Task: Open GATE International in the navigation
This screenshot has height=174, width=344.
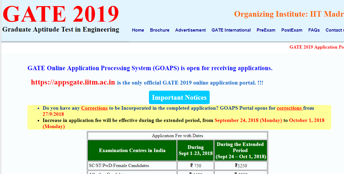Action: pyautogui.click(x=231, y=30)
